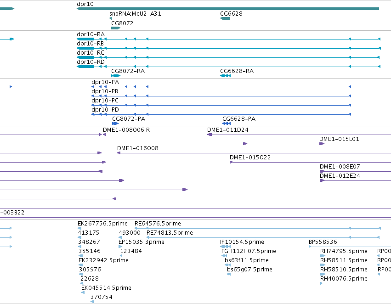The height and width of the screenshot is (304, 391).
Task: Click the CG8072 gene label
Action: (x=122, y=23)
